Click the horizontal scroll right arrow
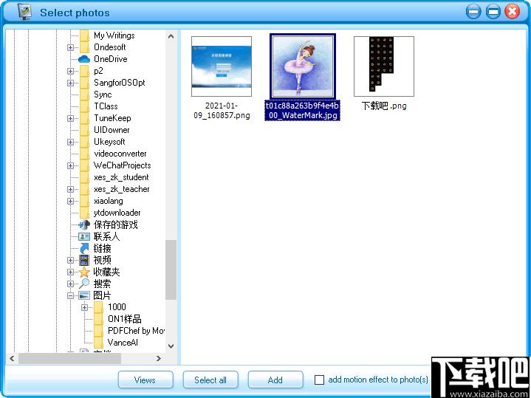Image resolution: width=531 pixels, height=398 pixels. tap(159, 358)
